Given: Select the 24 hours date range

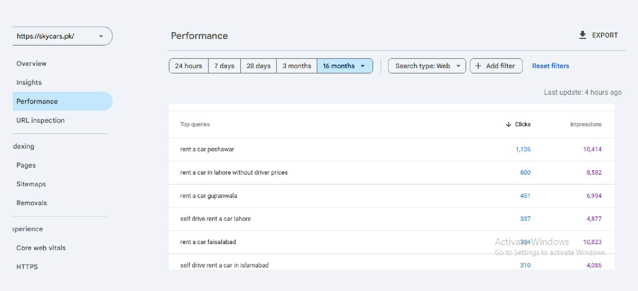Looking at the screenshot, I should [188, 66].
